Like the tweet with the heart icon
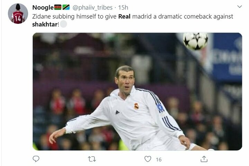This screenshot has width=249, height=166. (148, 159)
